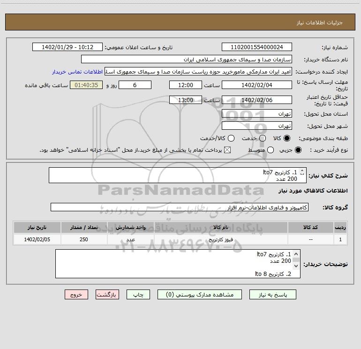361x349 pixels.
Task: Toggle the اسناد خزانه اسلامی payment checkbox
Action: (227, 150)
